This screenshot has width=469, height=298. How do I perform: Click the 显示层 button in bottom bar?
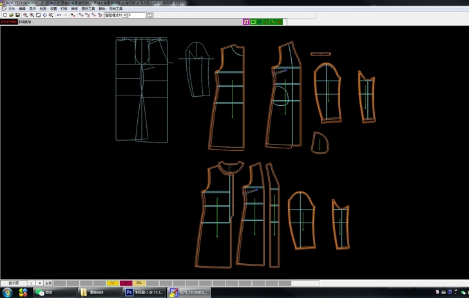(14, 283)
